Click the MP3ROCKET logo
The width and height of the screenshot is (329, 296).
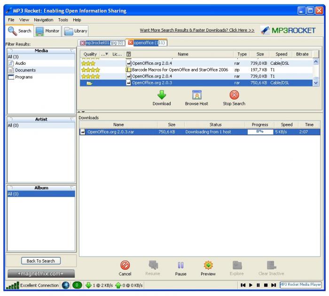coord(288,30)
